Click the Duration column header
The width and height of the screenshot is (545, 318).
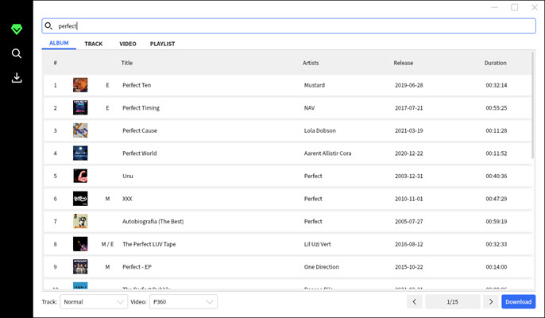(x=495, y=63)
